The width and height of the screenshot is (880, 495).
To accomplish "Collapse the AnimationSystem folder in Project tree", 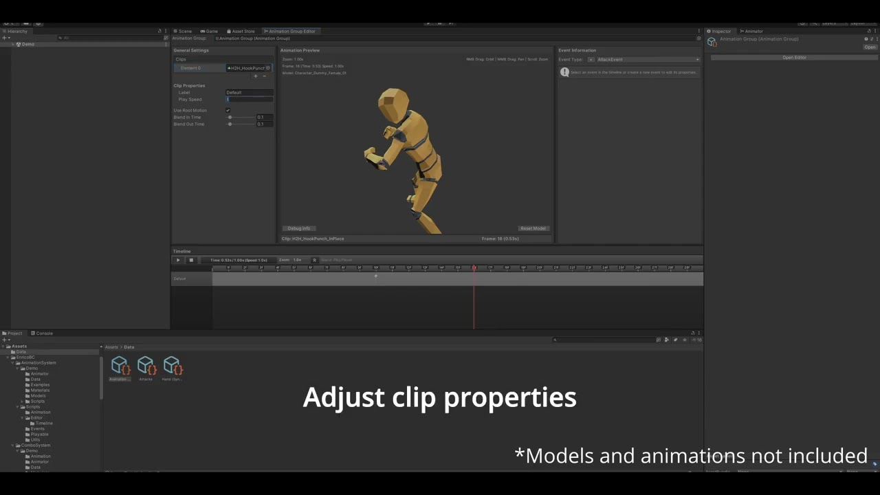I will pos(12,362).
